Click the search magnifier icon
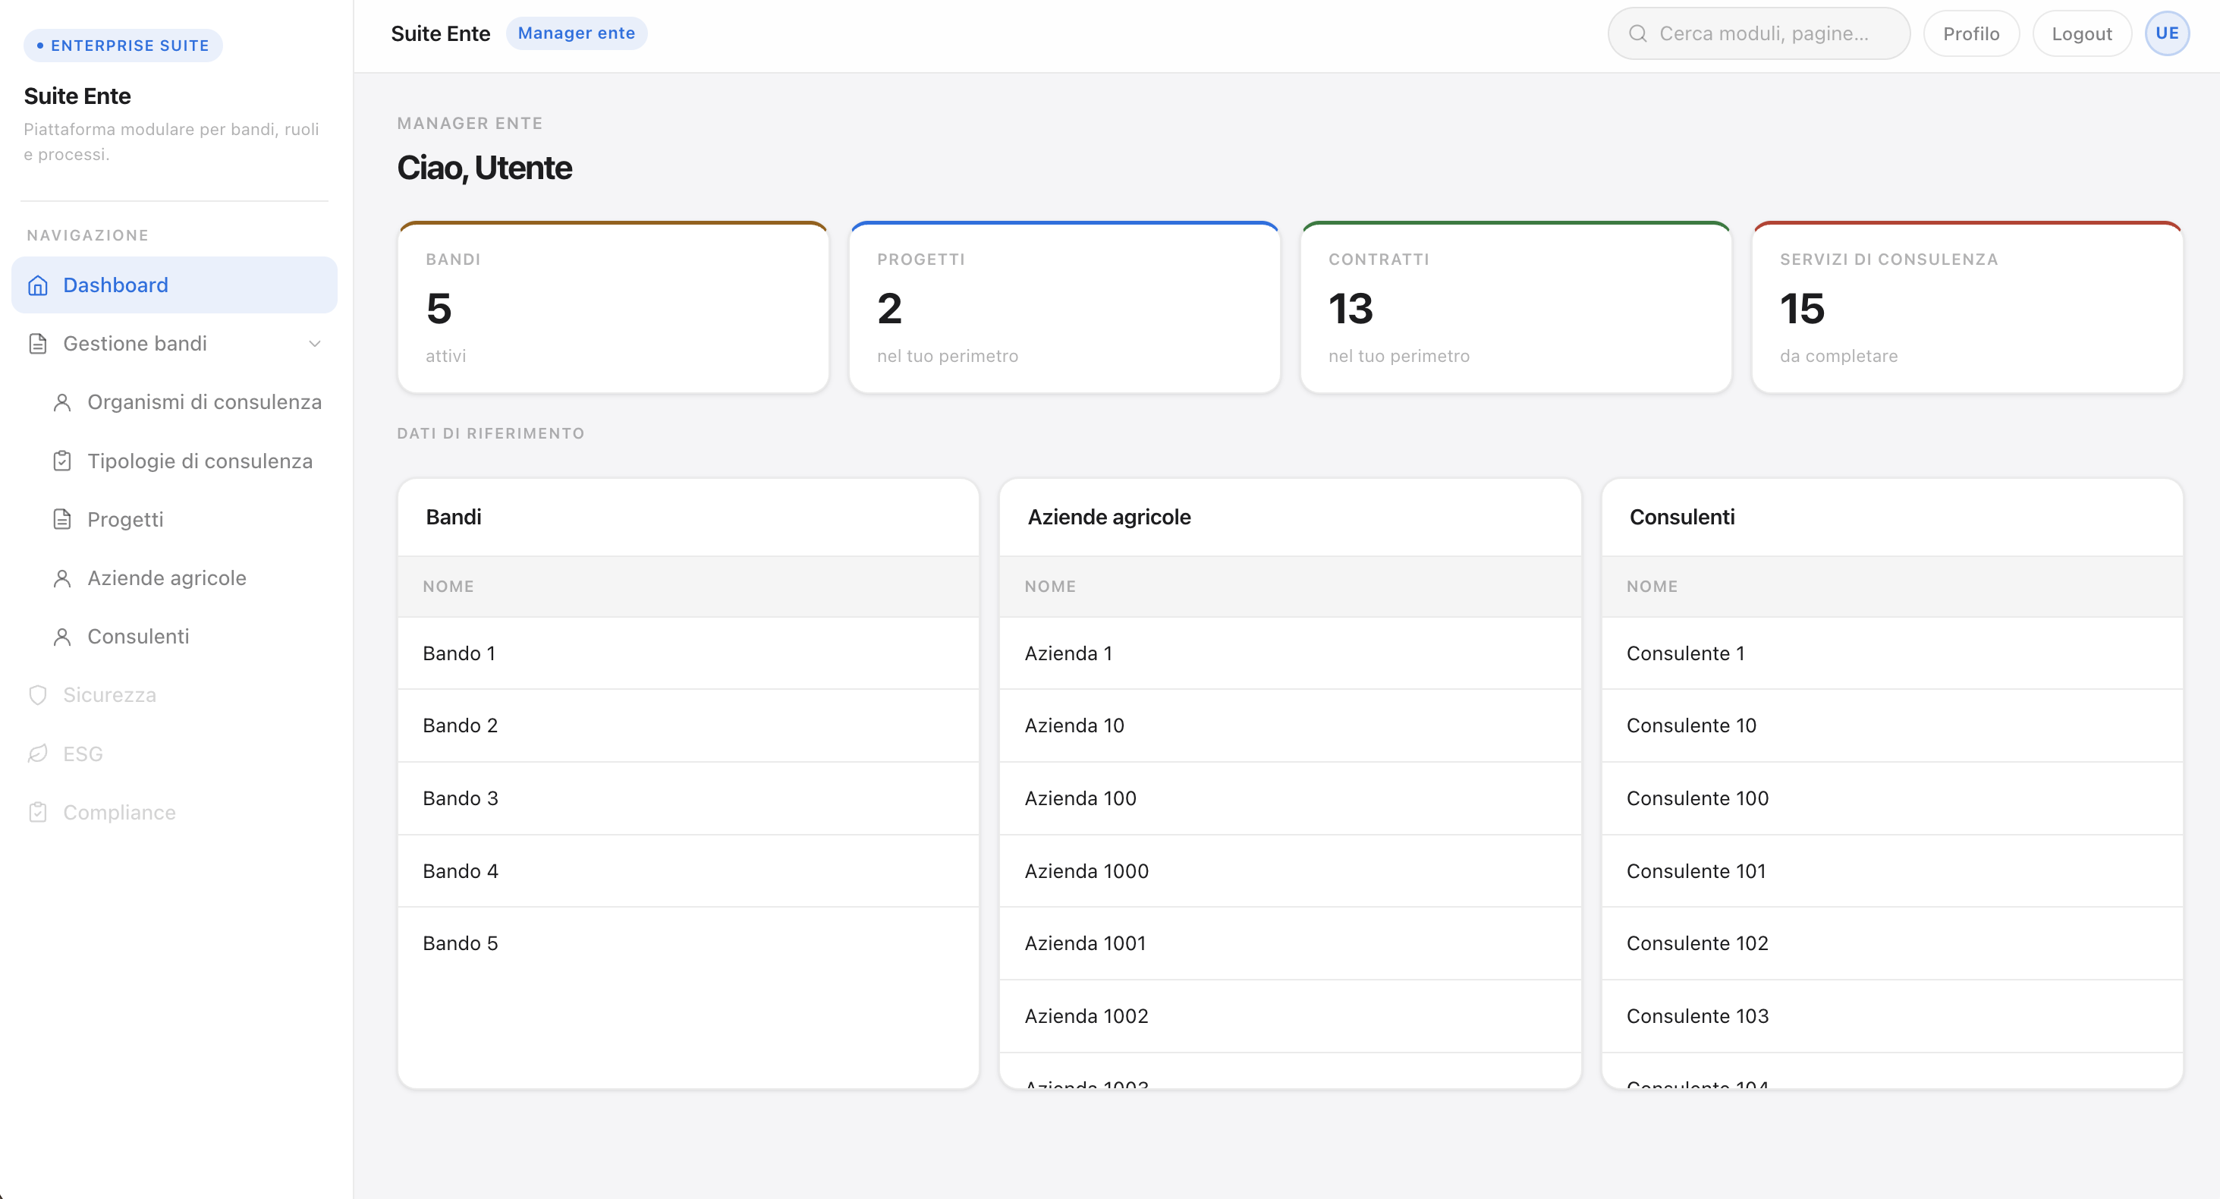Image resolution: width=2220 pixels, height=1199 pixels. pos(1637,33)
